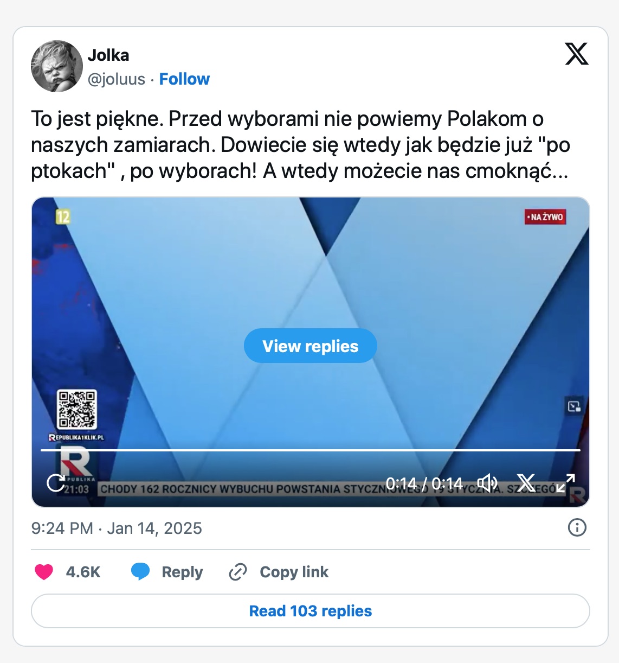Click the blue reply bubble icon
The width and height of the screenshot is (619, 663).
click(x=140, y=572)
